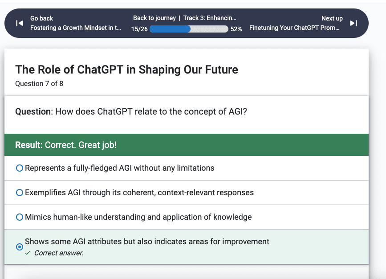
Task: Click the previous-lesson skip icon
Action: [20, 23]
